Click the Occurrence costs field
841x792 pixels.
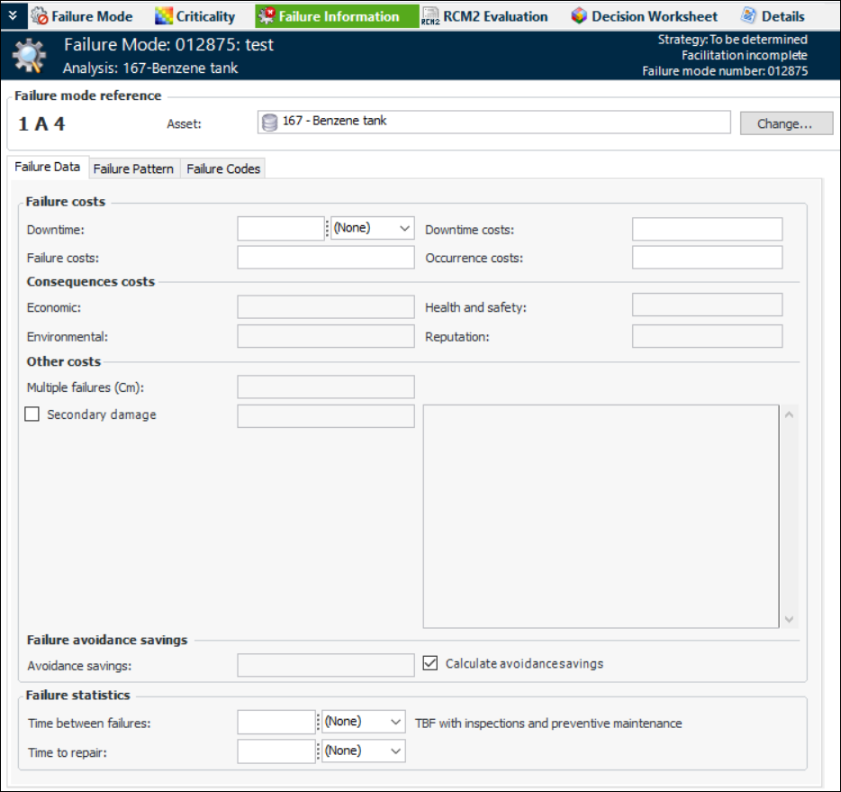click(707, 258)
